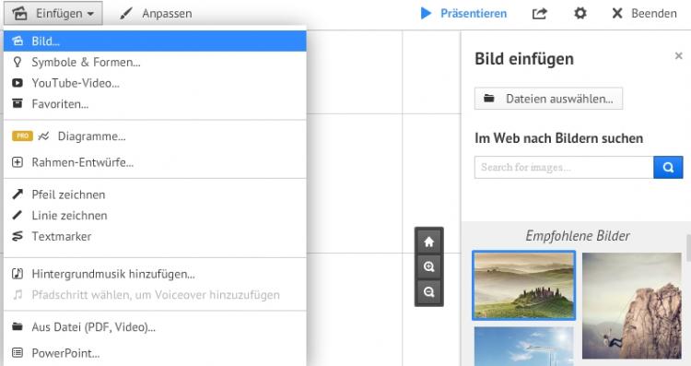Zoom out with the minus magnifier

click(428, 291)
